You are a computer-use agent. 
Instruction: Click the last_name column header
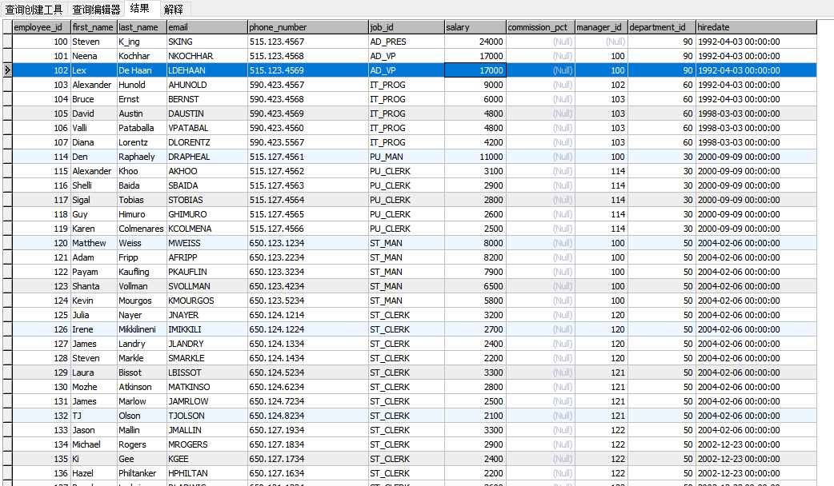[x=142, y=27]
